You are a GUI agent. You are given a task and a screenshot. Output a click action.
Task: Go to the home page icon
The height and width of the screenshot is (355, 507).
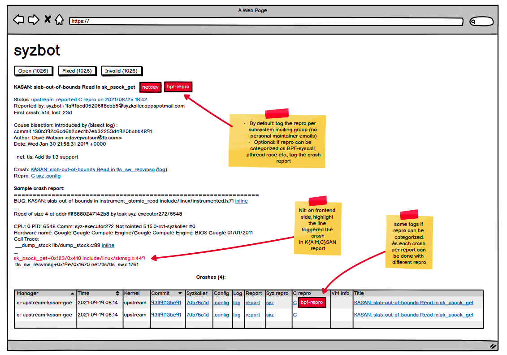[x=59, y=19]
